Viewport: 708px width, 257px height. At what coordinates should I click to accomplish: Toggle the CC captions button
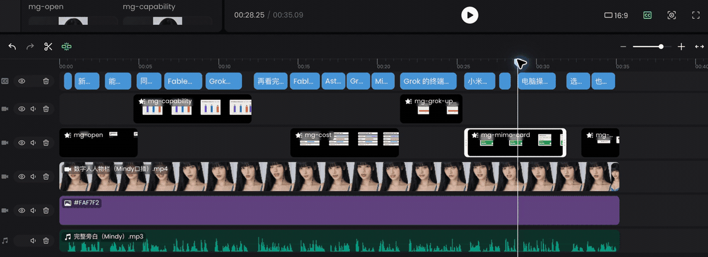pyautogui.click(x=647, y=15)
